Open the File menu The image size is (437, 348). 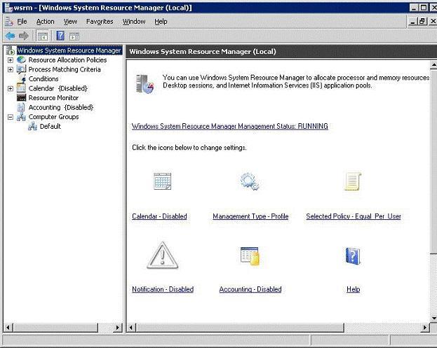(22, 22)
